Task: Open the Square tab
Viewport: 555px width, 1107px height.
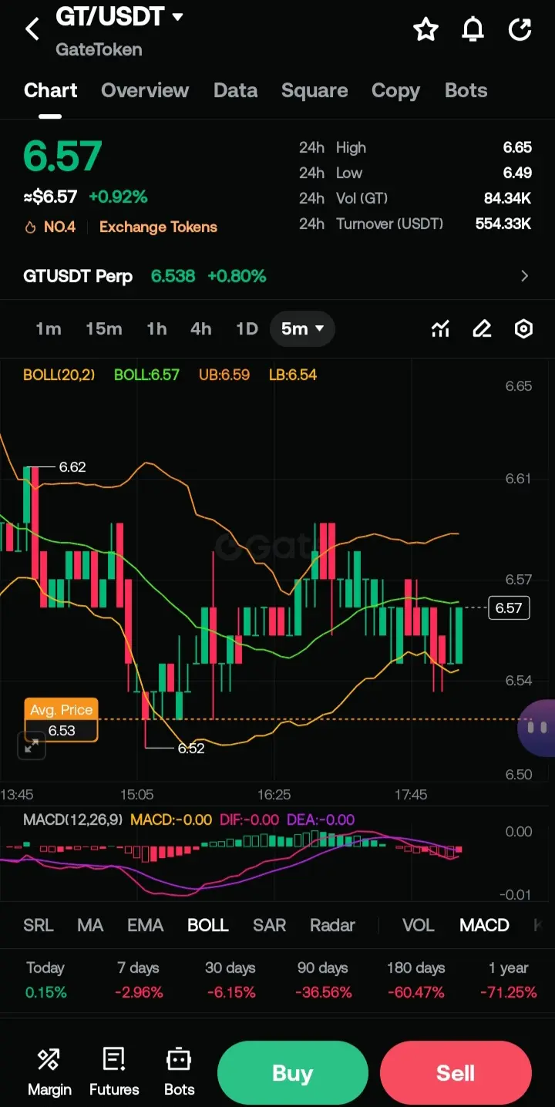Action: click(x=314, y=90)
